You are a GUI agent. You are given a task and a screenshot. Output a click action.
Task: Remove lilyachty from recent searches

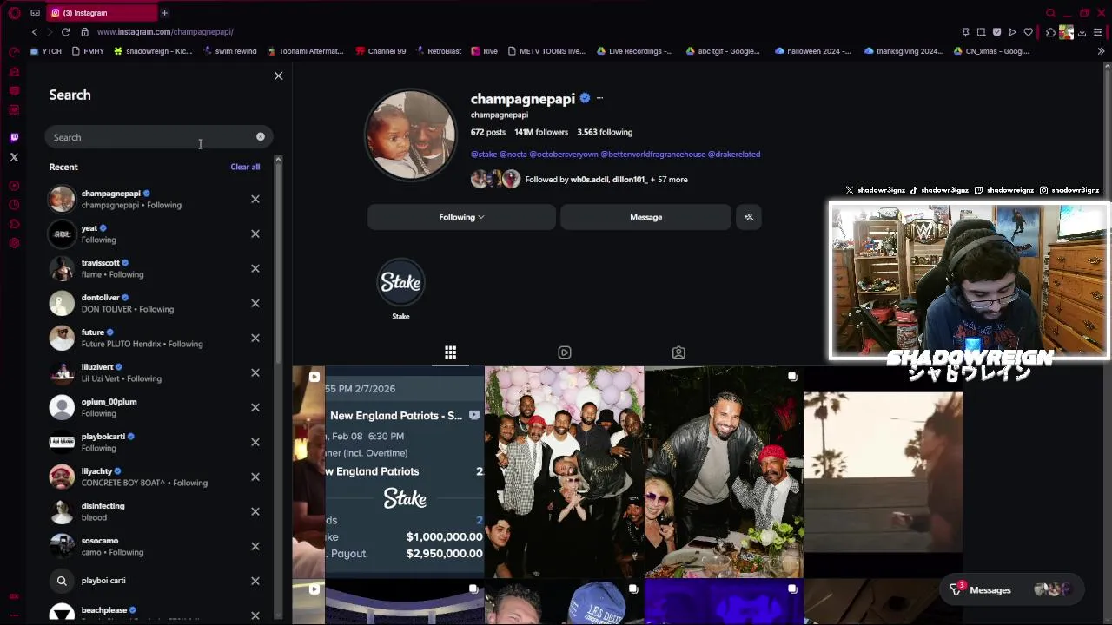coord(255,477)
